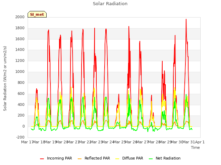Click the 1800 y-axis tick label
This screenshot has height=165, width=221.
click(20, 28)
